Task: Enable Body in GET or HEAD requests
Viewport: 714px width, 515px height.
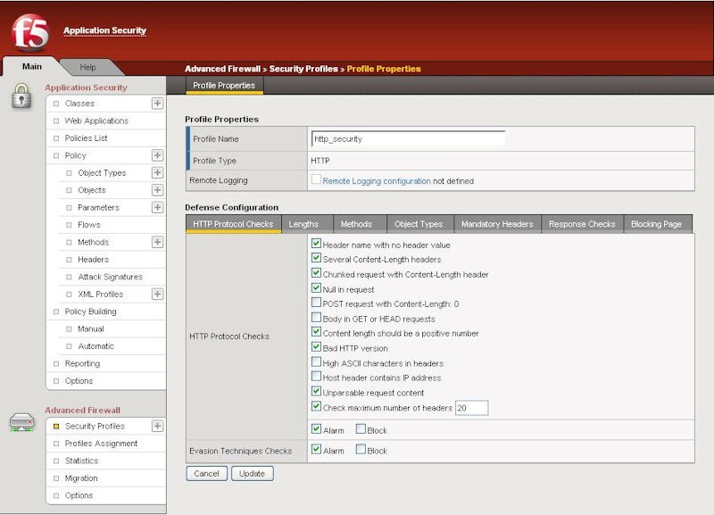Action: (x=316, y=318)
